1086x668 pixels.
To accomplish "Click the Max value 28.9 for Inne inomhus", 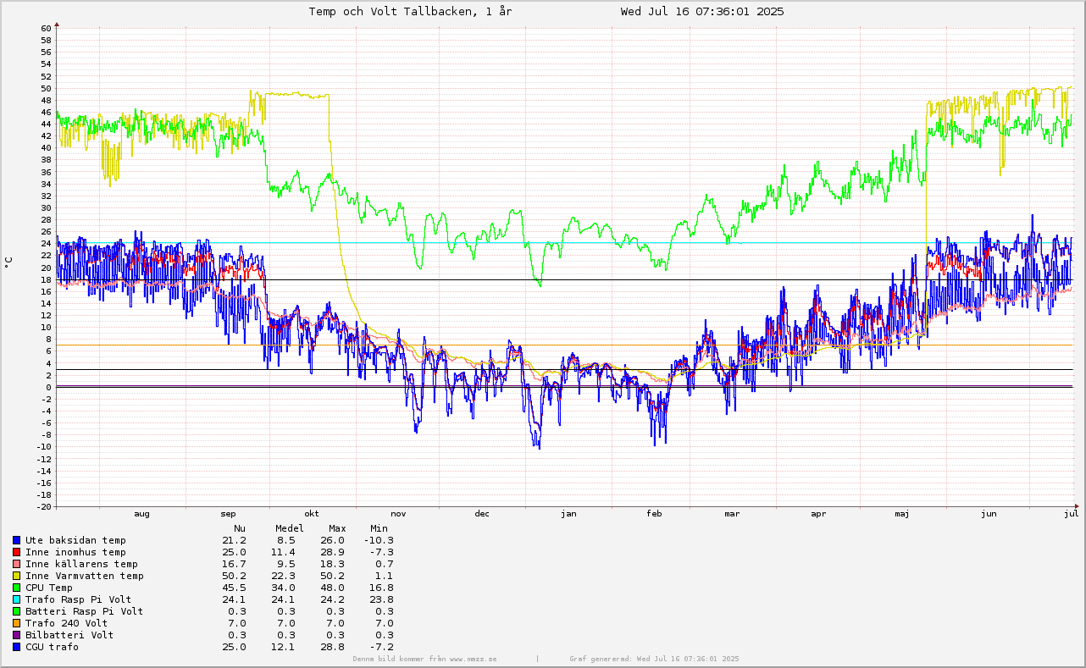I will click(332, 552).
